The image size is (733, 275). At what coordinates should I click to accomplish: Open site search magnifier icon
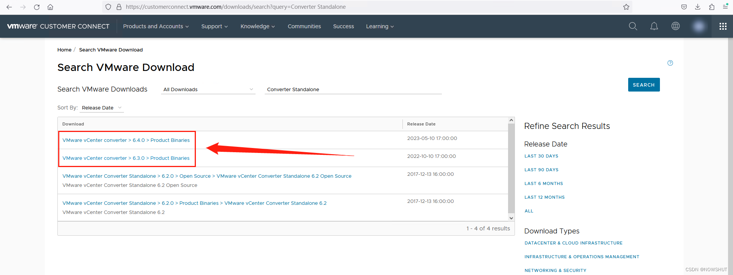point(633,26)
